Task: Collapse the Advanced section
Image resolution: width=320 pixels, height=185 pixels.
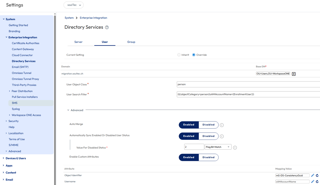Action: (75, 110)
